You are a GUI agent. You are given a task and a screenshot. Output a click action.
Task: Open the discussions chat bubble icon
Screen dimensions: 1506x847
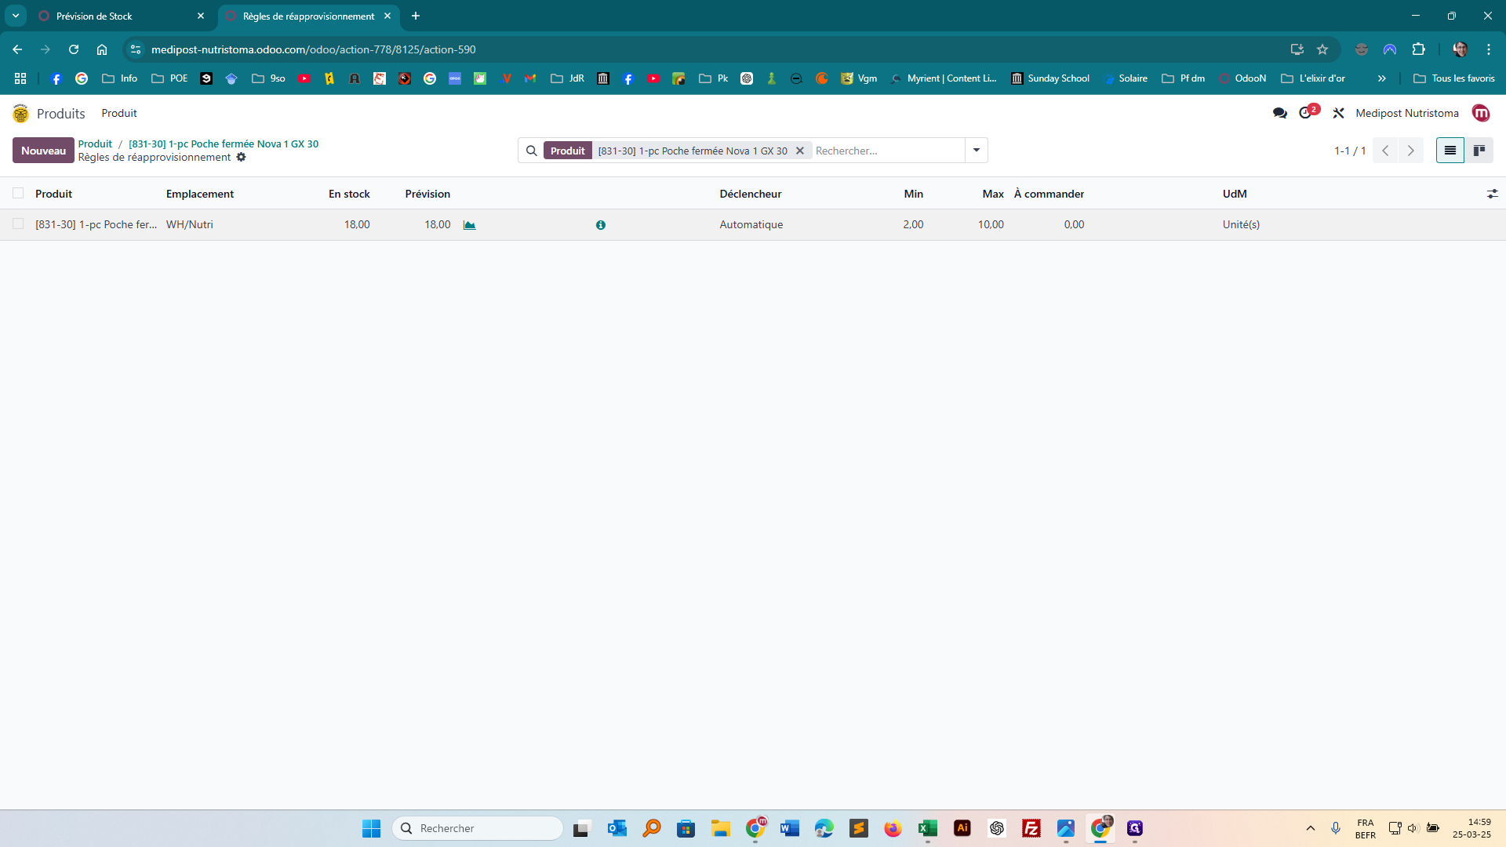pos(1280,113)
